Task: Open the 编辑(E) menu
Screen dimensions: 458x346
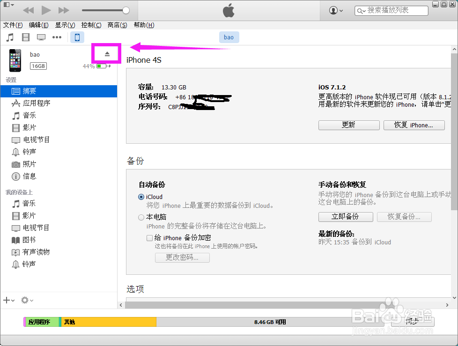Action: click(x=38, y=25)
